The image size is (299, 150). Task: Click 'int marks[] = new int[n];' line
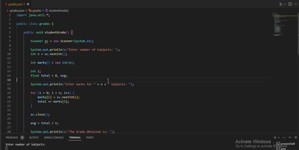pyautogui.click(x=52, y=62)
